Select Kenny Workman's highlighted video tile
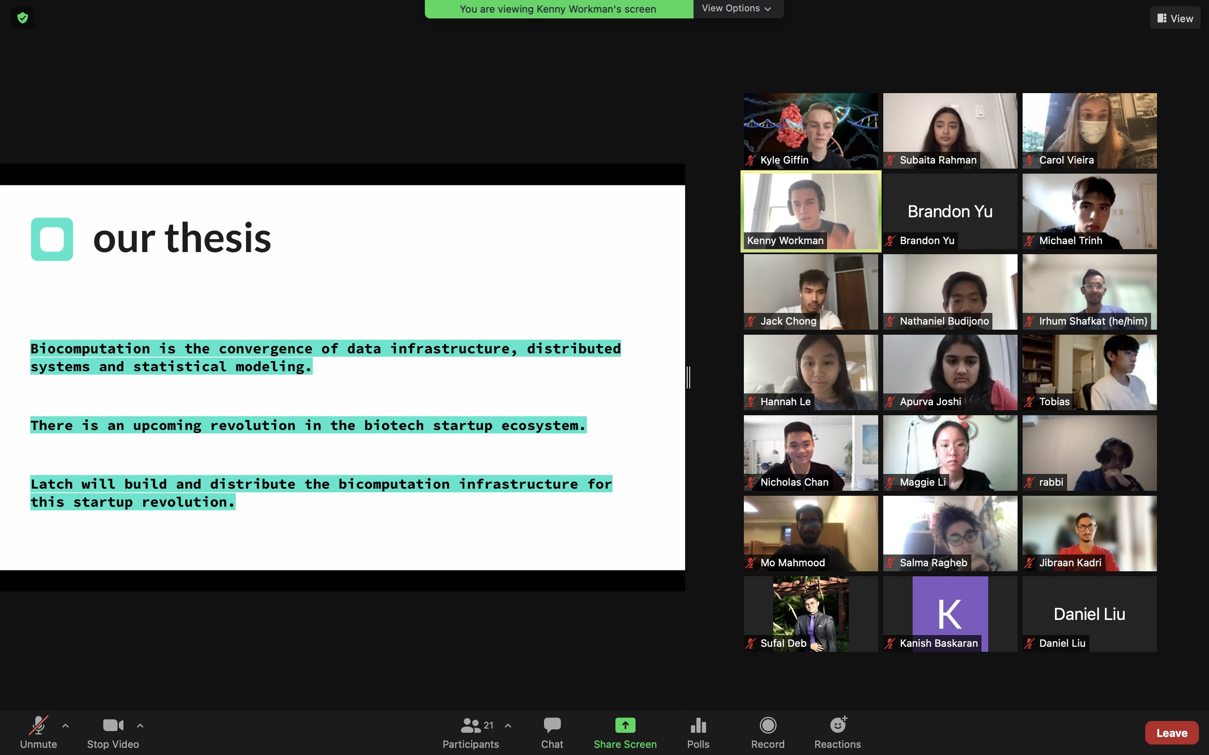The width and height of the screenshot is (1209, 755). tap(810, 211)
